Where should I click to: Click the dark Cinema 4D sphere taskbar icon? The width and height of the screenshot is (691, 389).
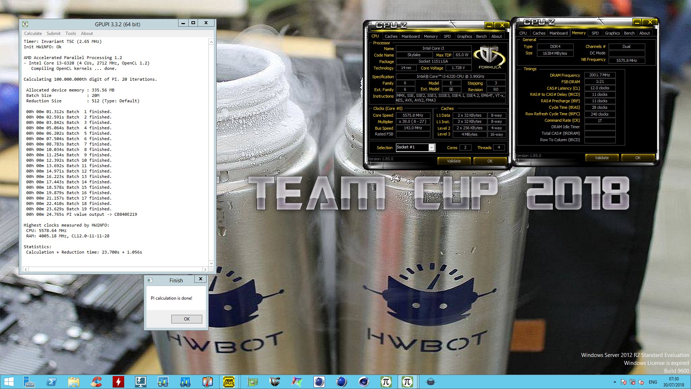pos(363,382)
